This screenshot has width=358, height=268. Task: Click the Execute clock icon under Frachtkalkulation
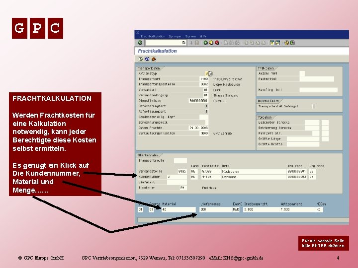[x=141, y=59]
